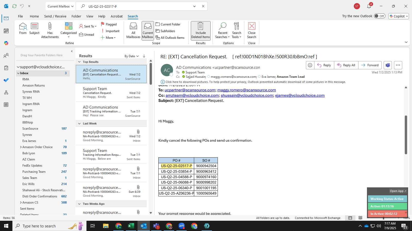This screenshot has width=412, height=231.
Task: Toggle Try the new Outlook switch
Action: 380,16
